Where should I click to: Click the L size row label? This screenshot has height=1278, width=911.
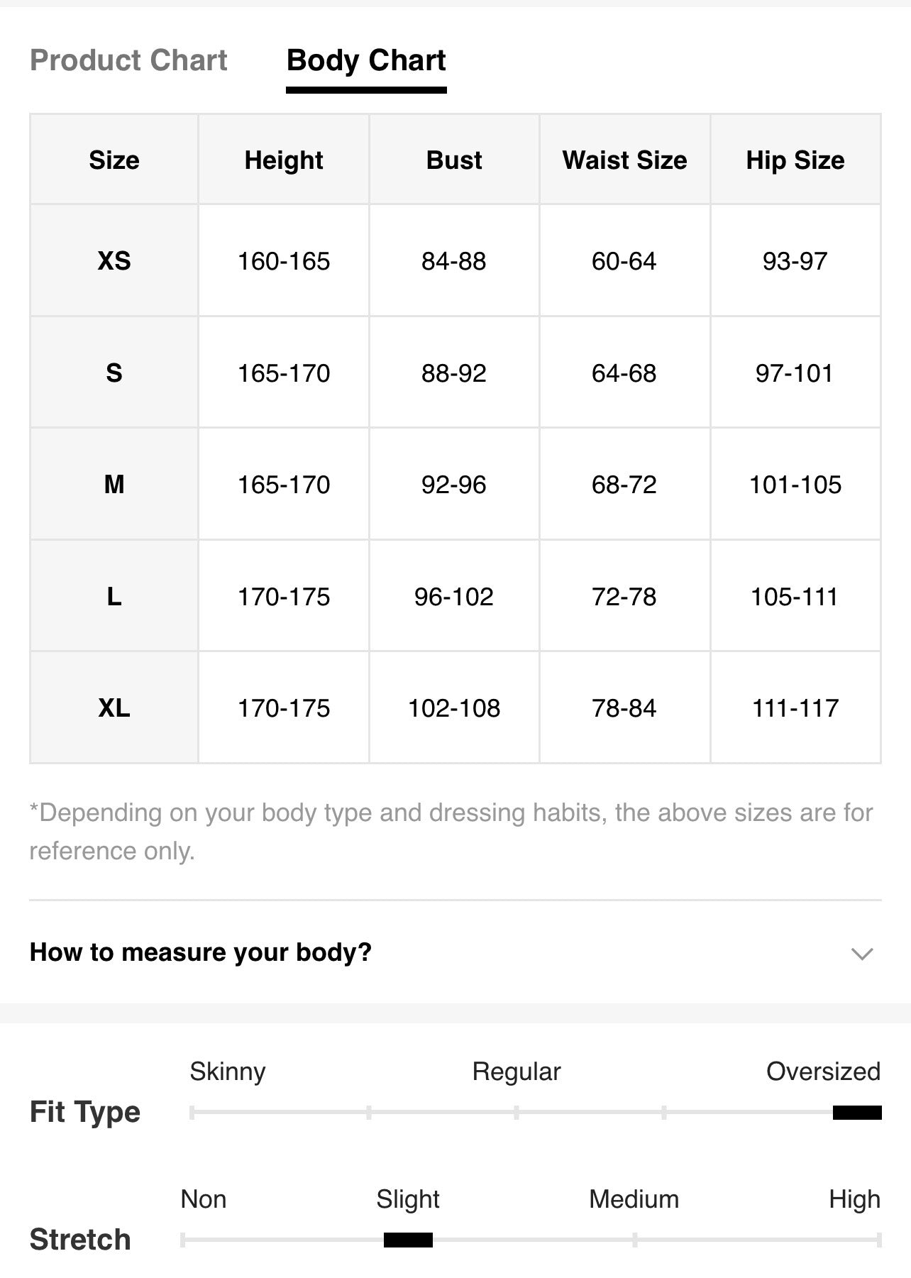point(114,597)
